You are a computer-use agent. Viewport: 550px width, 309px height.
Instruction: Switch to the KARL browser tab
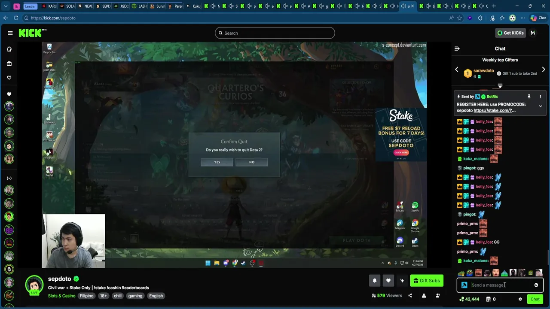click(49, 6)
